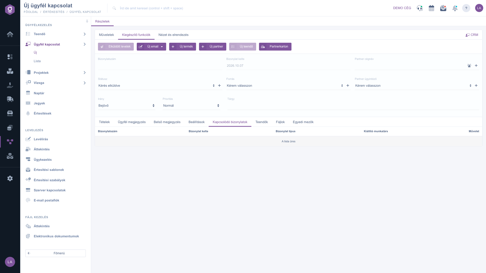This screenshot has height=273, width=486.
Task: Open the Irány dropdown 'Bejövő'
Action: pyautogui.click(x=127, y=106)
